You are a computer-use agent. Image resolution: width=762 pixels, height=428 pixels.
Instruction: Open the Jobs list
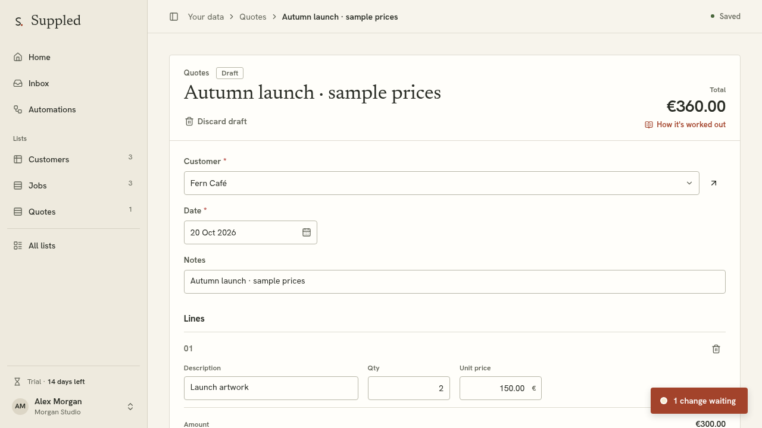click(x=73, y=185)
